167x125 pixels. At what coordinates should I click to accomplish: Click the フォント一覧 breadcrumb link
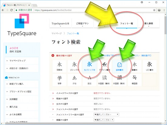coord(73,34)
